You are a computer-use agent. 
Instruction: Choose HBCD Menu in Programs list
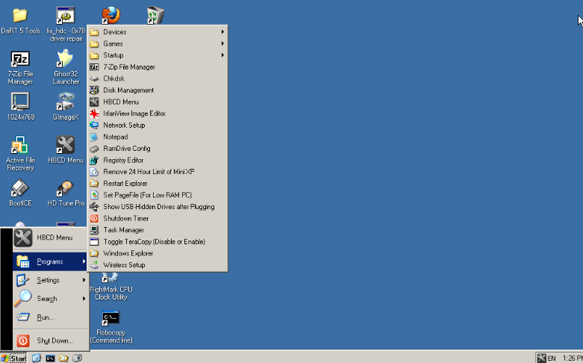158,102
